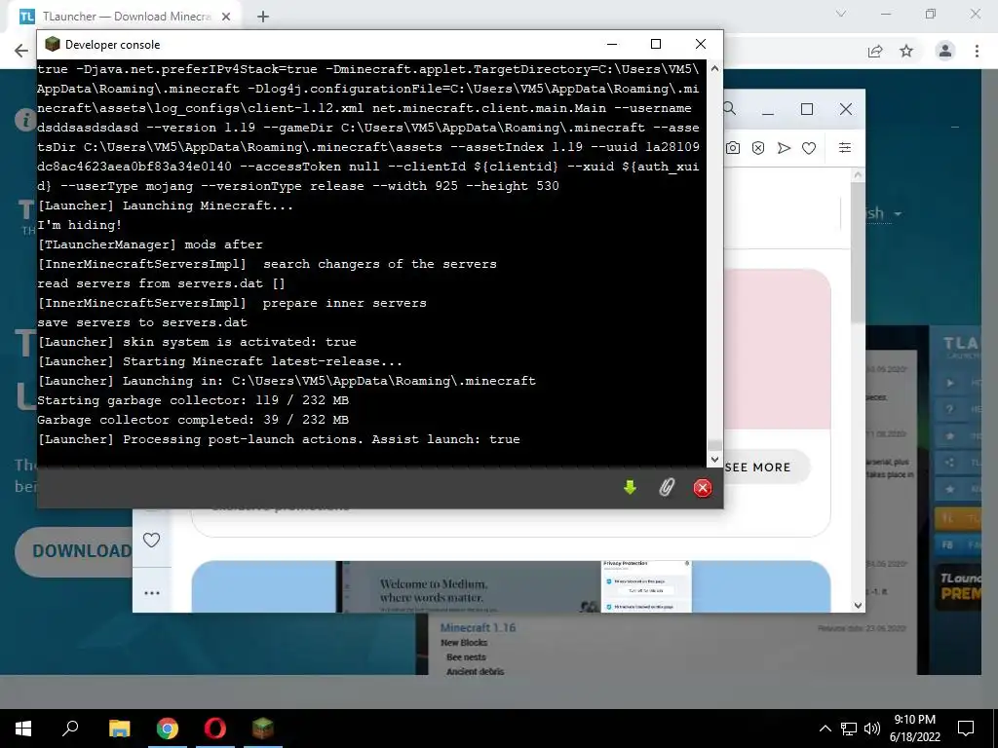
Task: Maximize the Opera window
Action: [x=807, y=109]
